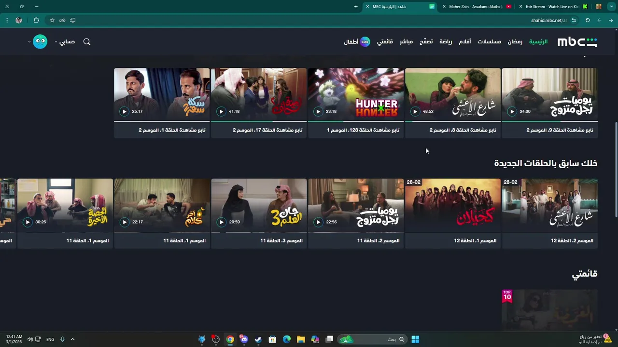This screenshot has width=618, height=347.
Task: Expand the profile switcher chevron
Action: coord(29,42)
